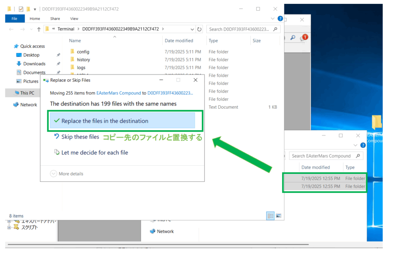Image resolution: width=394 pixels, height=253 pixels.
Task: Open the config folder icon
Action: coord(72,52)
